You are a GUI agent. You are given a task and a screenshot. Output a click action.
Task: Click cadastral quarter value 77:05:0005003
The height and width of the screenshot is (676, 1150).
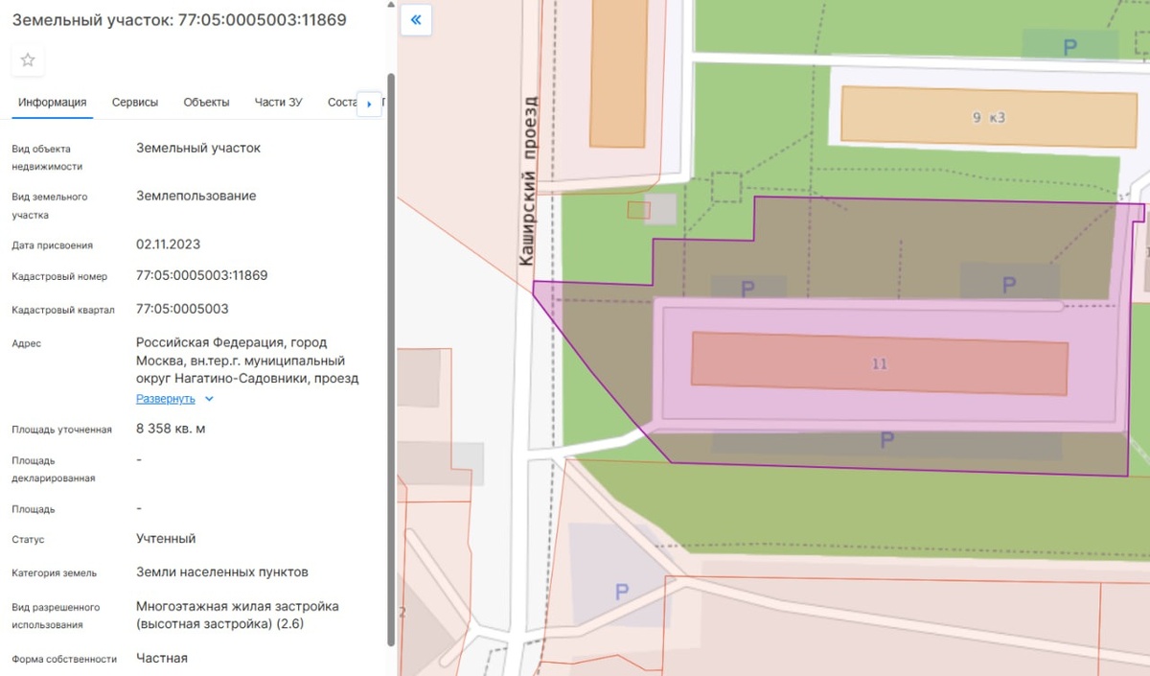point(182,309)
